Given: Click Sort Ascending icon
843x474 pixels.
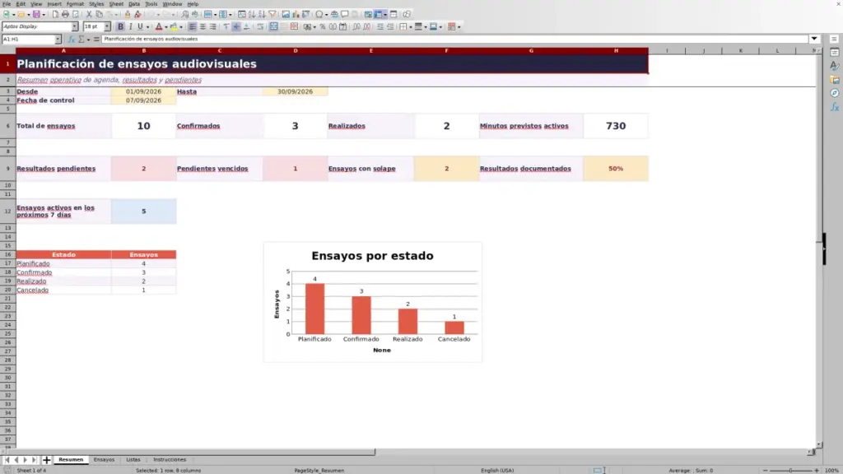Looking at the screenshot, I should [x=252, y=15].
